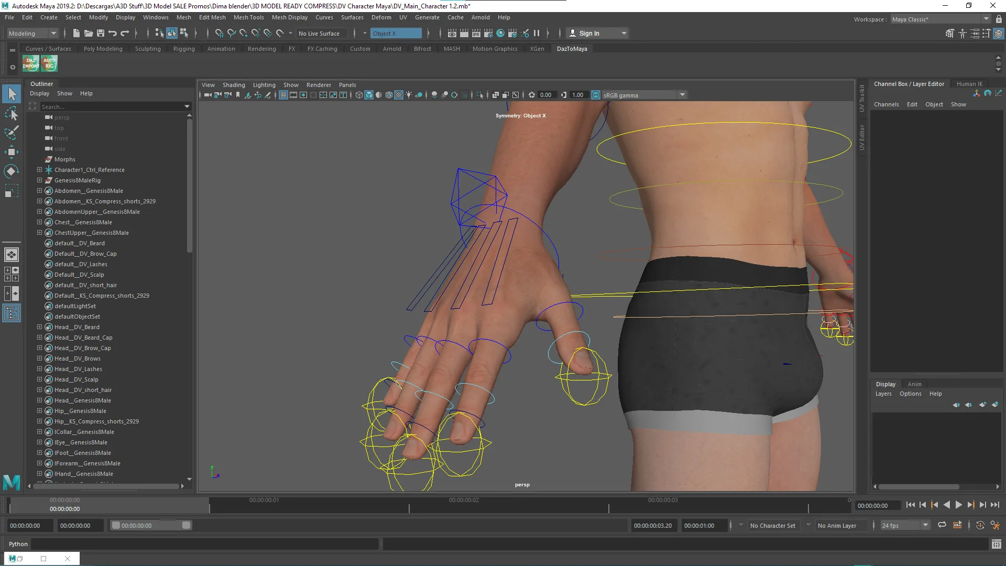The height and width of the screenshot is (566, 1006).
Task: Switch to the Rigging shelf tab
Action: point(184,48)
